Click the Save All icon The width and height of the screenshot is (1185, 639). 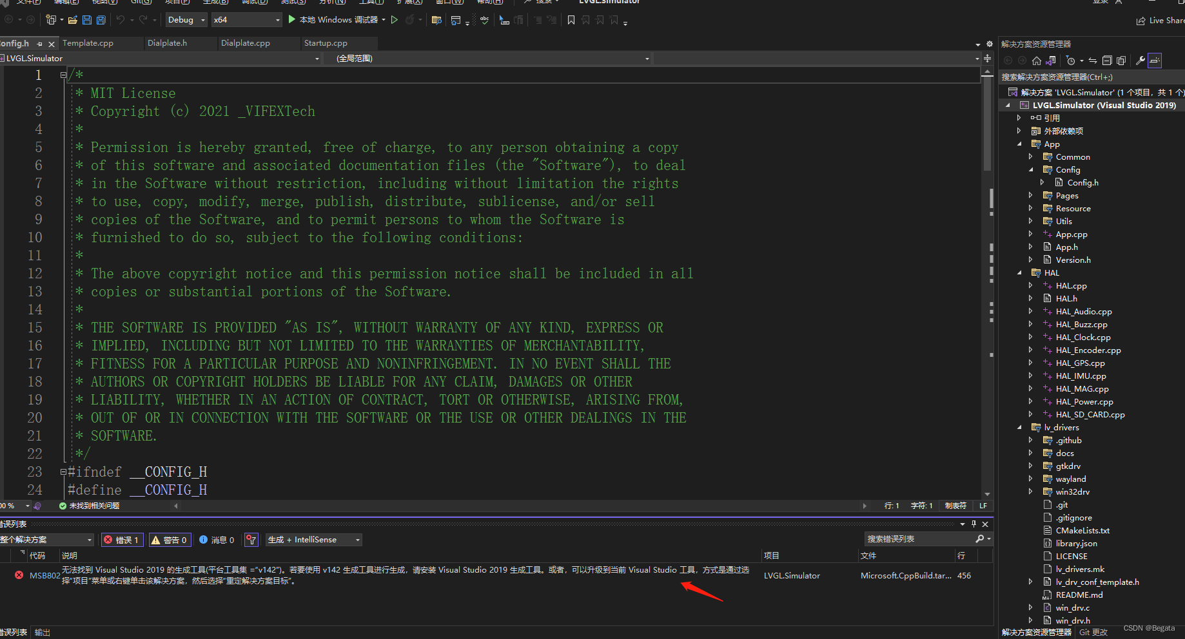click(x=100, y=19)
